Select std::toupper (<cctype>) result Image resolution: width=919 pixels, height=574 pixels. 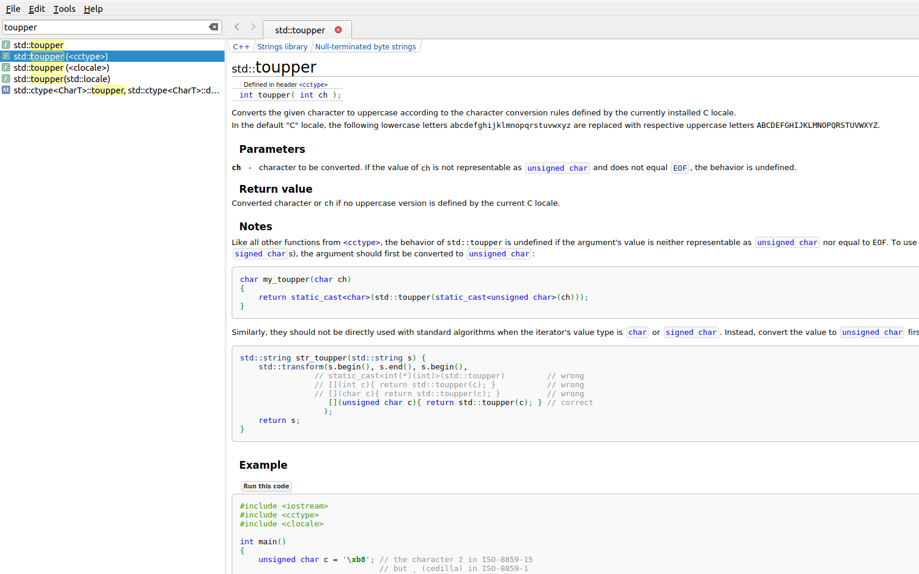tap(113, 57)
